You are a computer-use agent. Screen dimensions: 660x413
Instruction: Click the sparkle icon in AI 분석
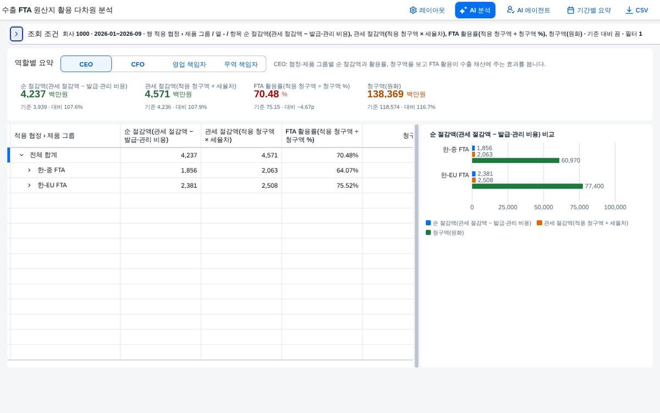click(x=463, y=10)
